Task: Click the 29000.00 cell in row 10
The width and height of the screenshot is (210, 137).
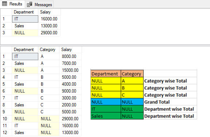Action: (70, 119)
